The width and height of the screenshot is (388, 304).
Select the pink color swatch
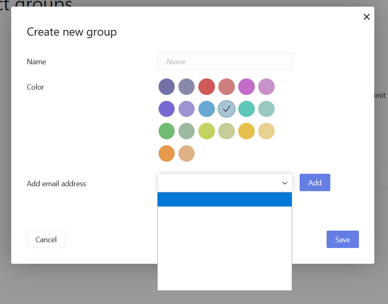click(266, 87)
